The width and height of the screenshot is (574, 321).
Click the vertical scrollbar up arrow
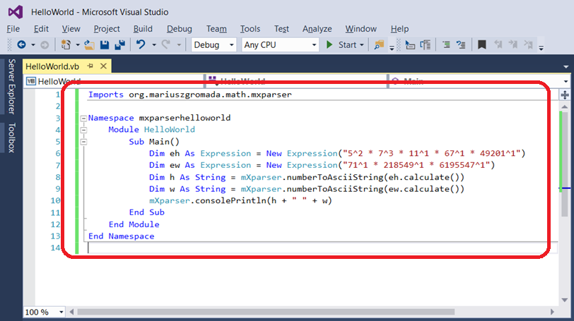click(565, 107)
